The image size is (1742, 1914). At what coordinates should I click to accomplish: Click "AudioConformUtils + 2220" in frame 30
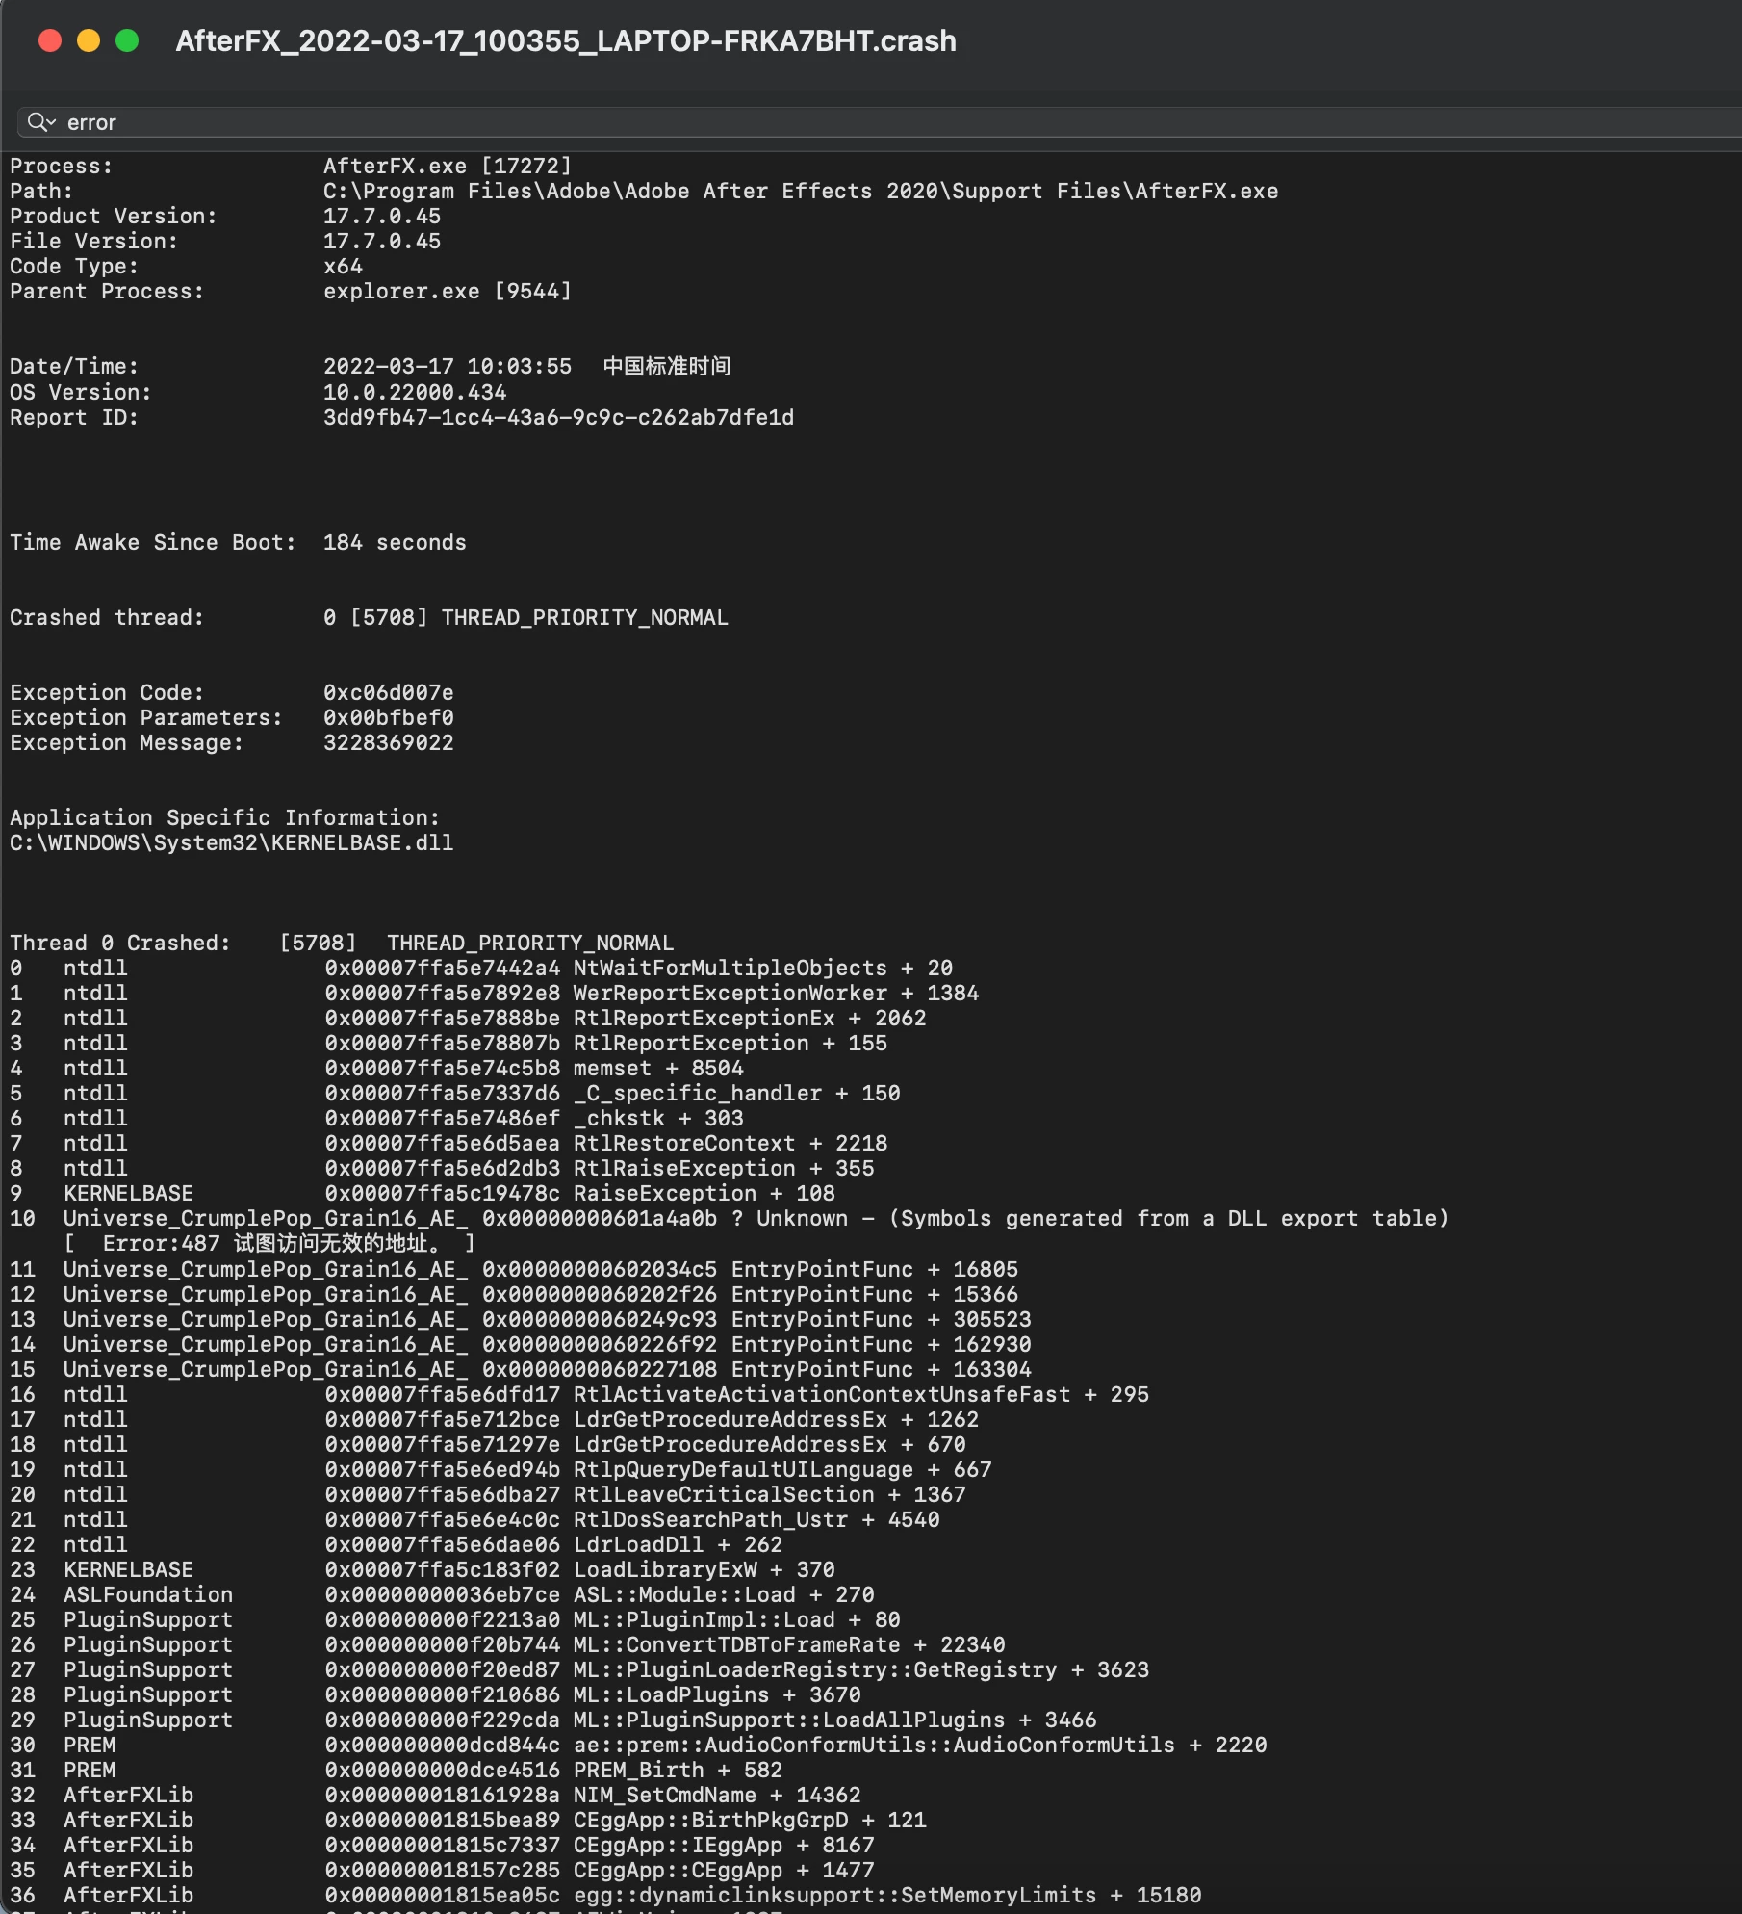click(x=1110, y=1745)
